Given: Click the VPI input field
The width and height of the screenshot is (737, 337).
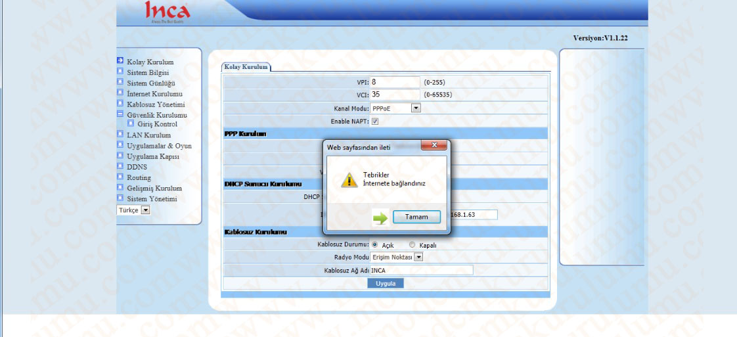Looking at the screenshot, I should click(x=395, y=81).
